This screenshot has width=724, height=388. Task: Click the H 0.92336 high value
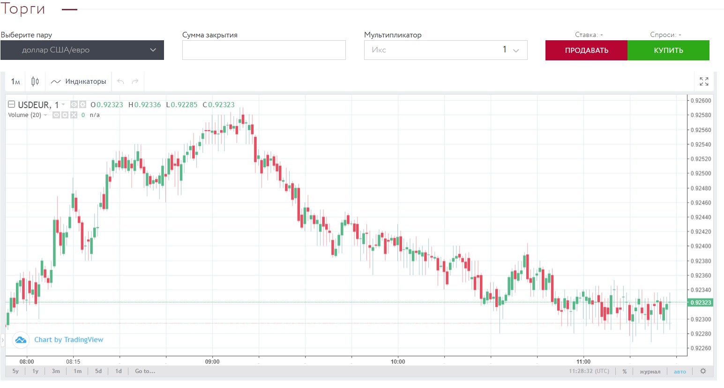click(x=145, y=105)
